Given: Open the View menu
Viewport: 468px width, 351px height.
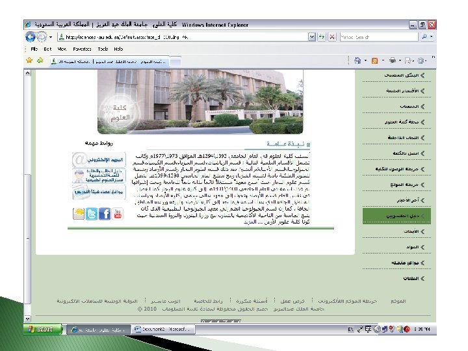Looking at the screenshot, I should [x=62, y=49].
